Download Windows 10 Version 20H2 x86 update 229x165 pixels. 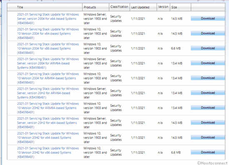[x=208, y=152]
